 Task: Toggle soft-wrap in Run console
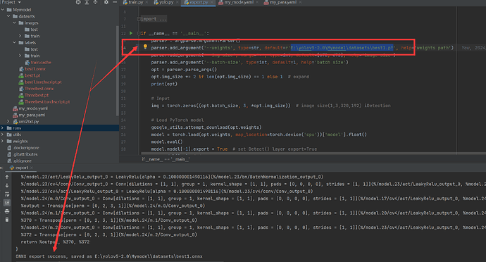pos(7,194)
